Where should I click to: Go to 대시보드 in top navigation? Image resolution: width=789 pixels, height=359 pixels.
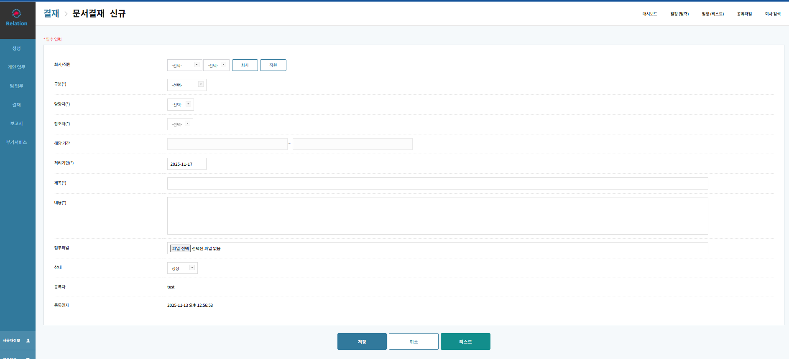(x=650, y=14)
